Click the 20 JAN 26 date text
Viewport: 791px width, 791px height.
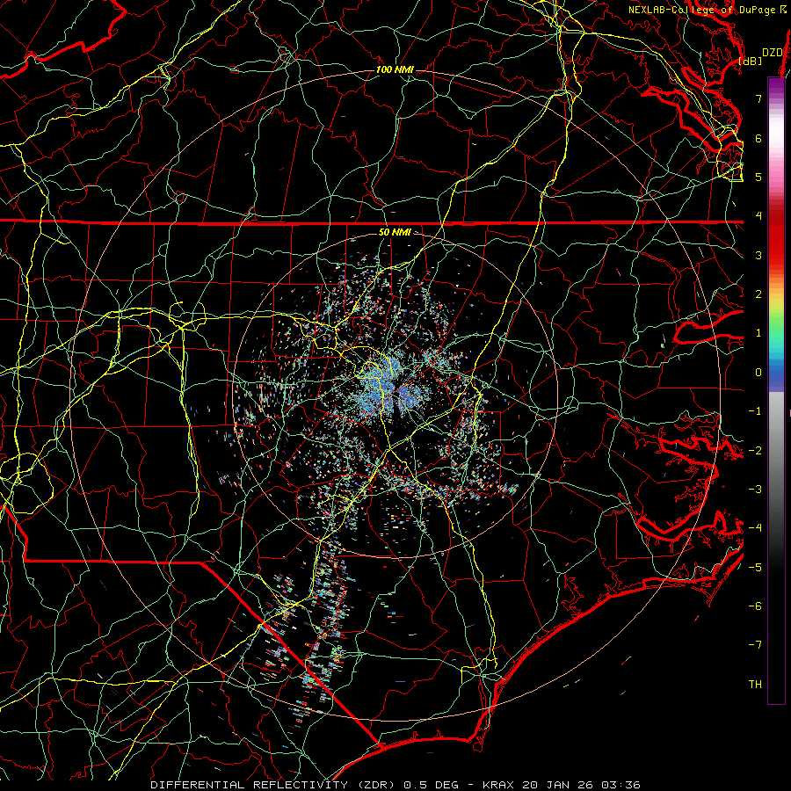click(557, 785)
